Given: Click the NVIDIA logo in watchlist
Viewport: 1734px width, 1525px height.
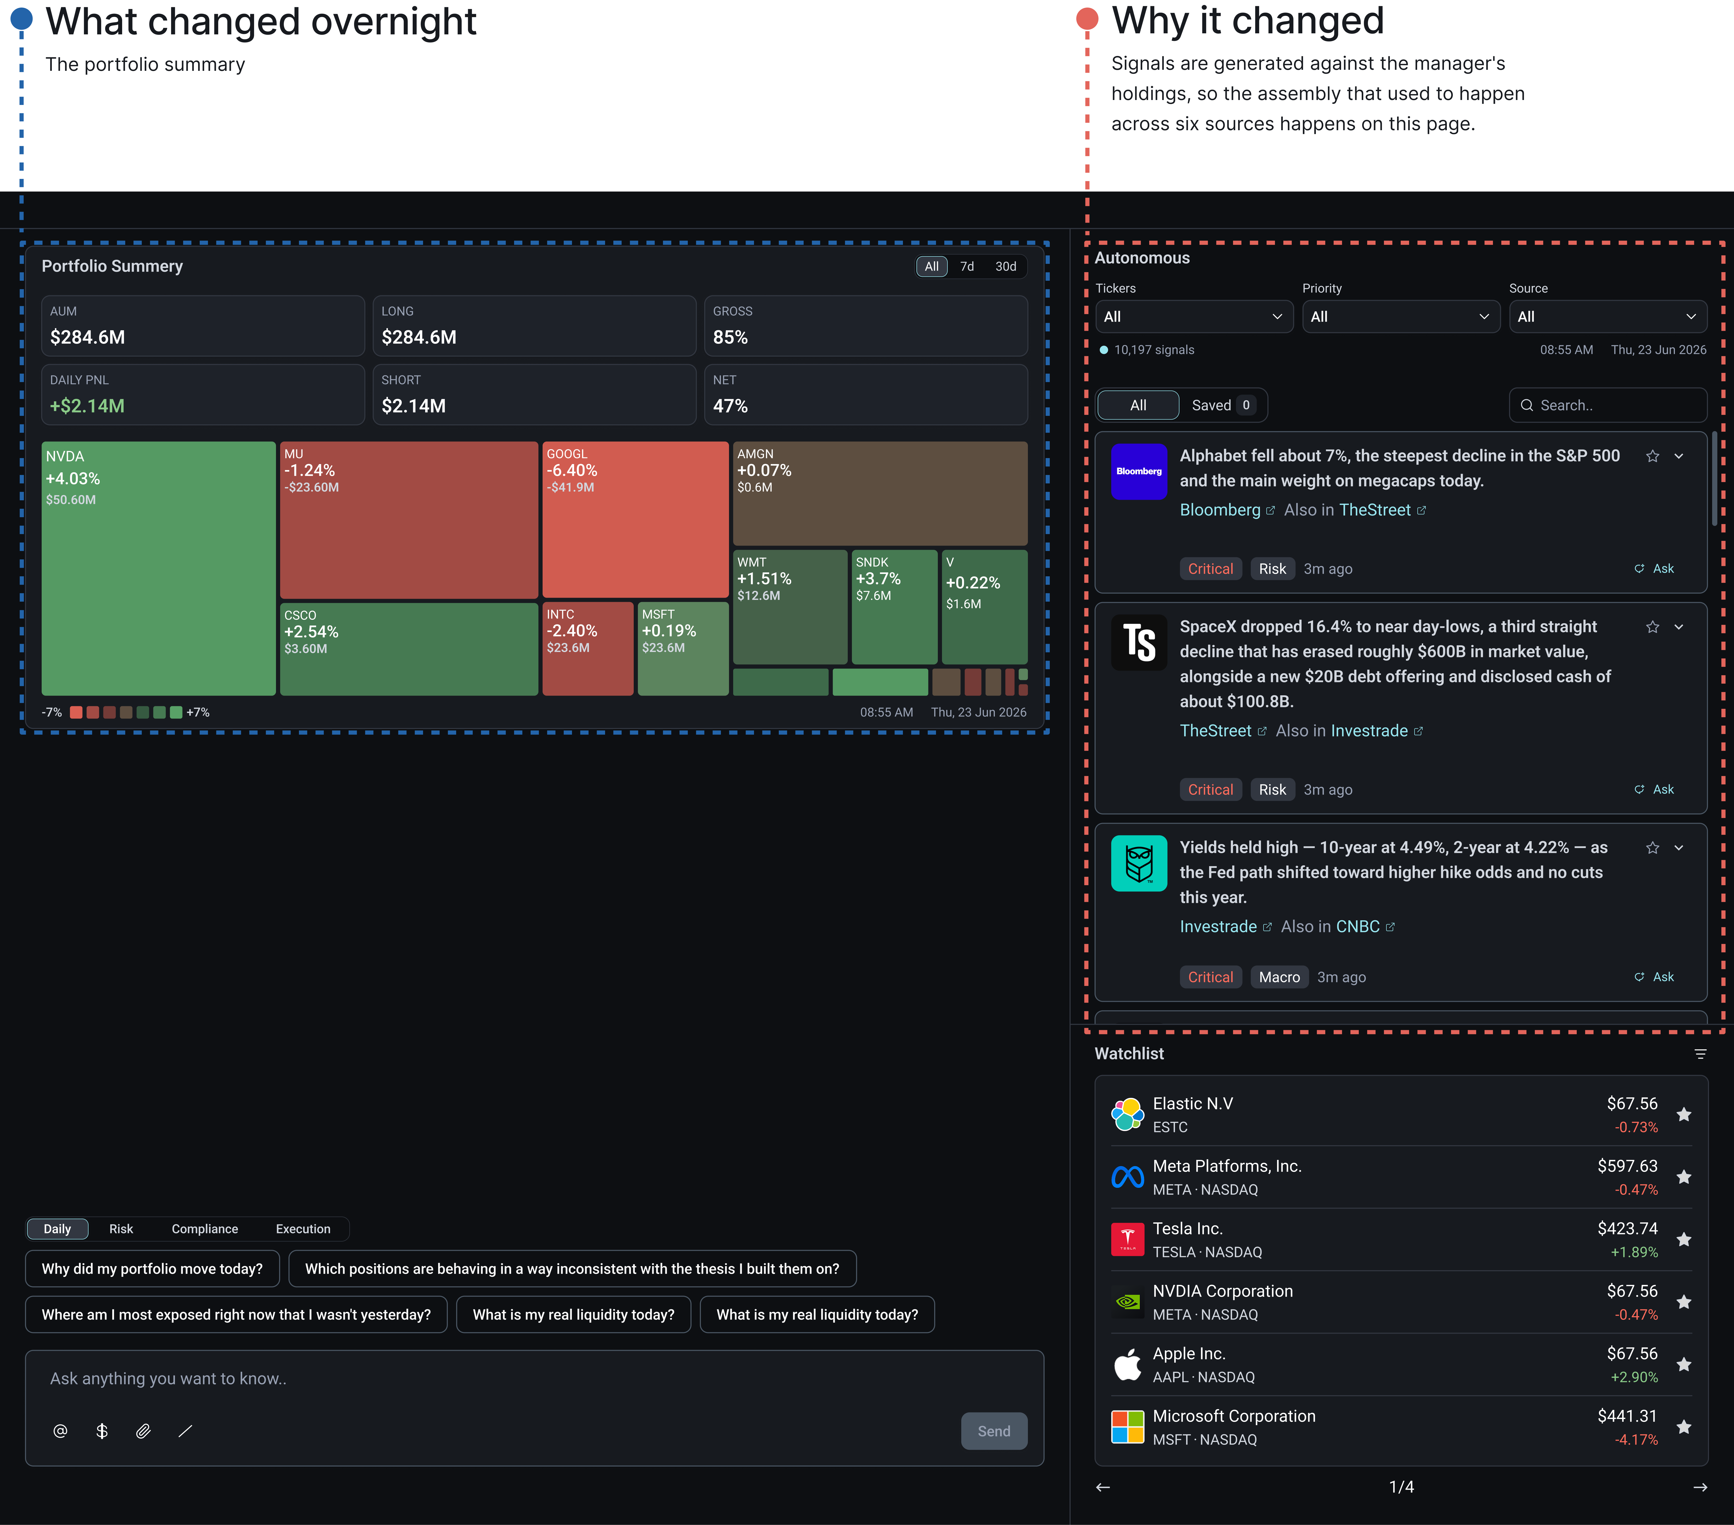Looking at the screenshot, I should pos(1127,1302).
